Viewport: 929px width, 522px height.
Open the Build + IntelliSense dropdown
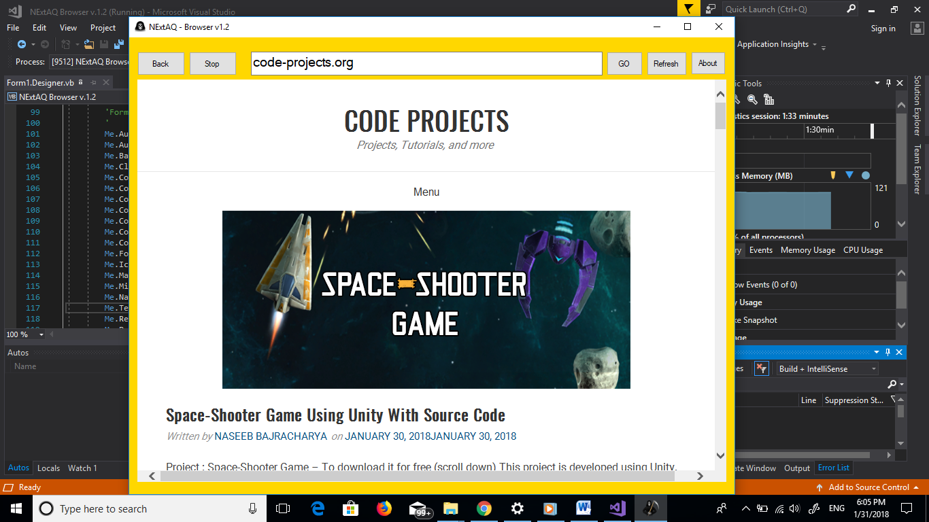click(828, 368)
